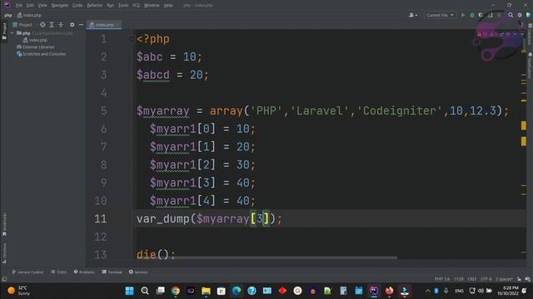Open IDE settings gear in top toolbar
The height and width of the screenshot is (299, 533).
click(x=520, y=15)
